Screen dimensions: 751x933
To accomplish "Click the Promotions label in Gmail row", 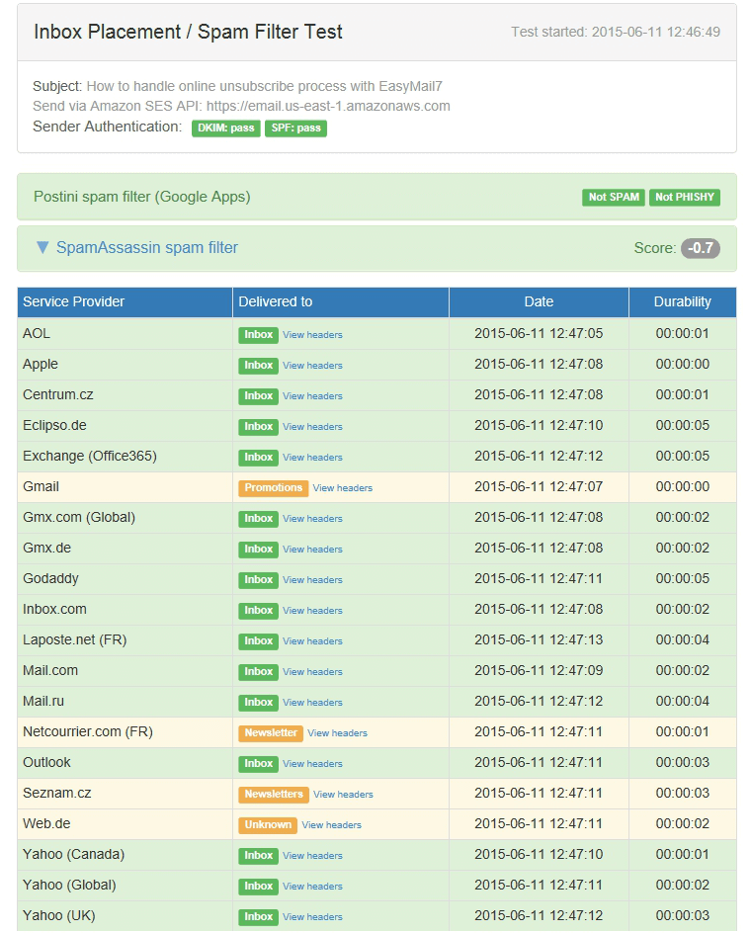I will tap(273, 488).
